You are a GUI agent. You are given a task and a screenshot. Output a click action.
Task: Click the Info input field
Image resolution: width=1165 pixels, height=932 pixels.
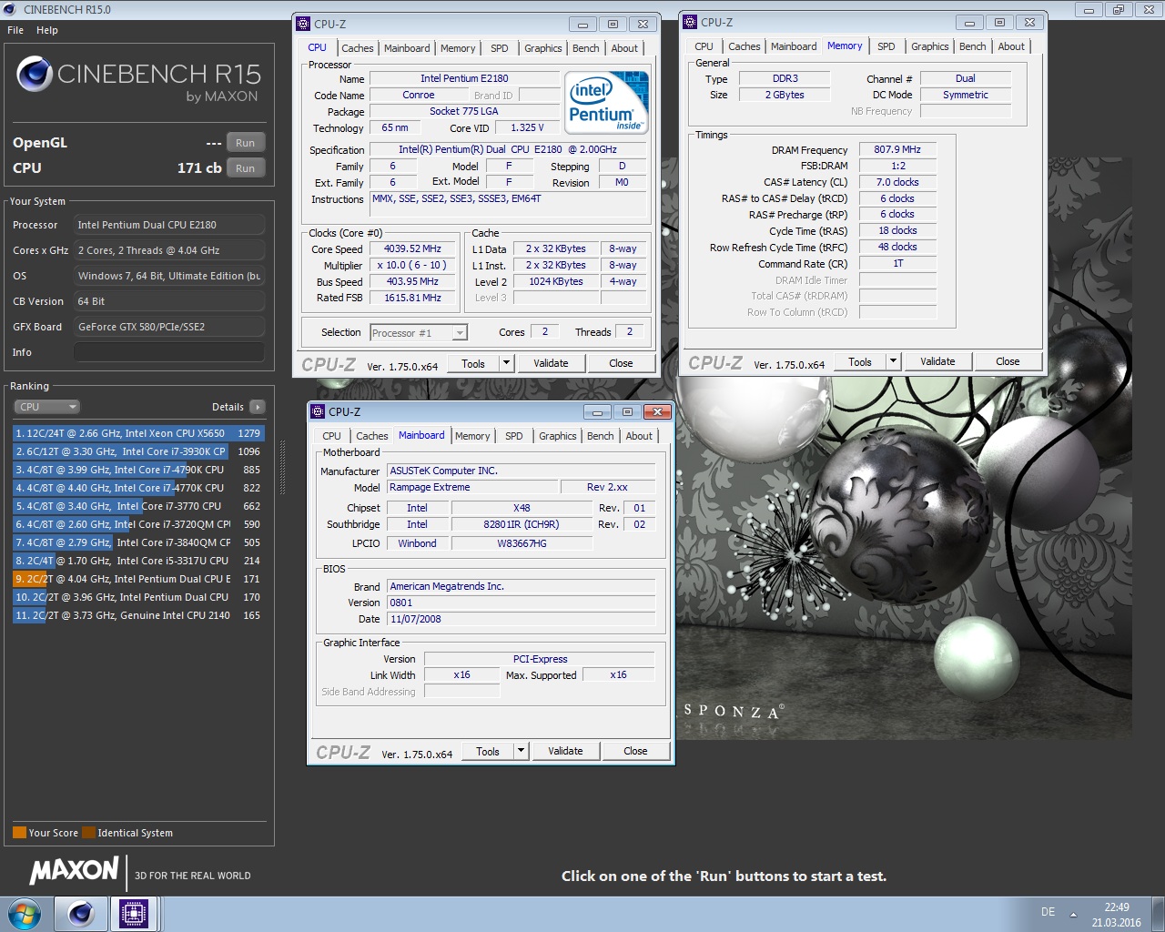pyautogui.click(x=169, y=352)
